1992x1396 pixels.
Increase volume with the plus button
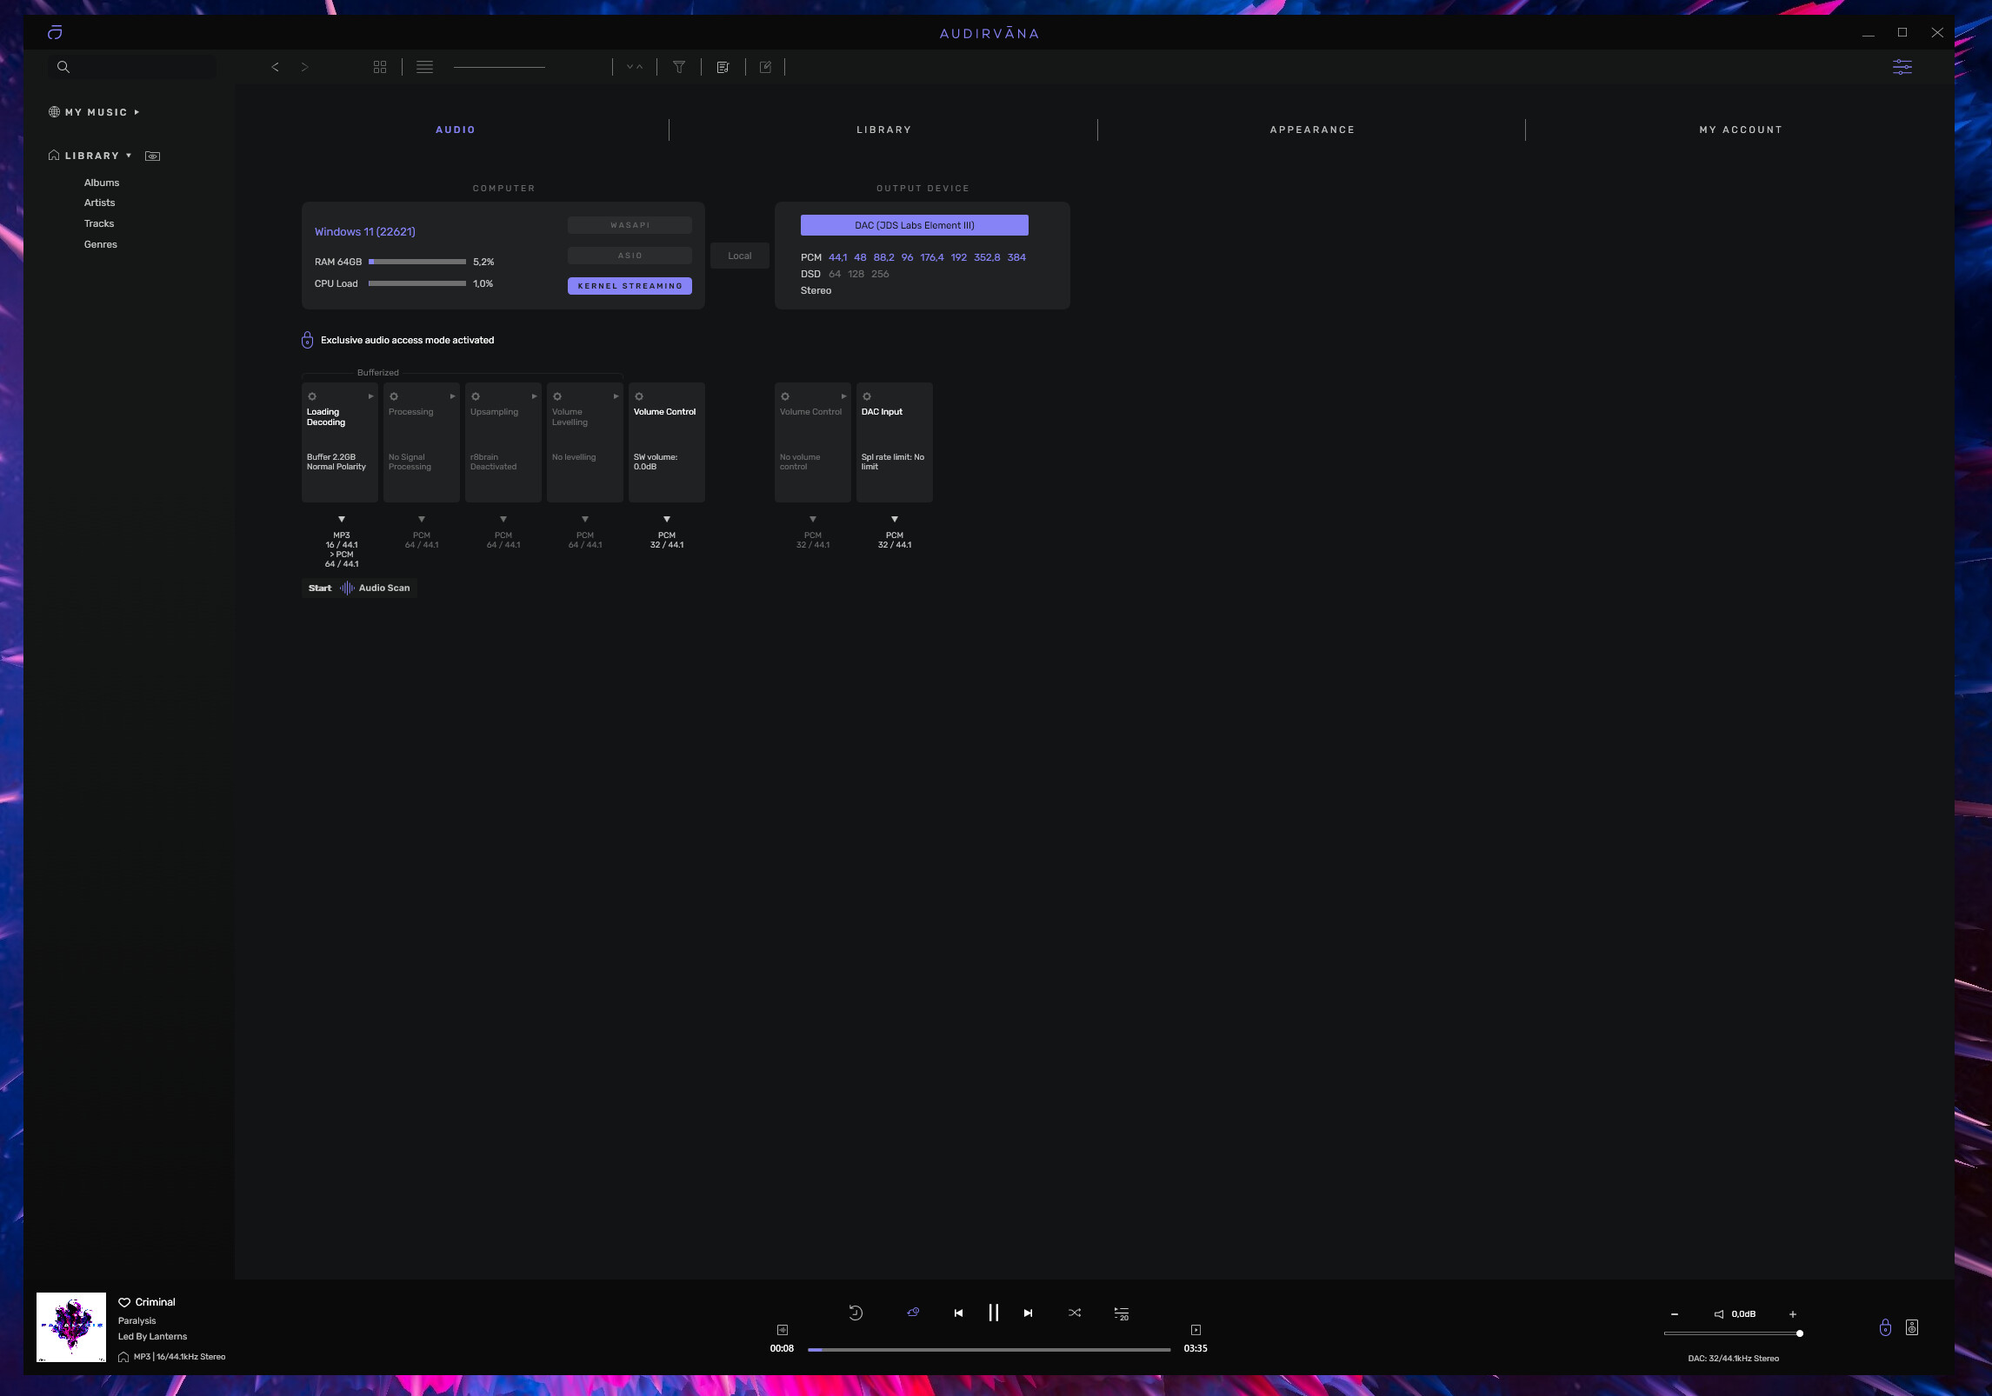(x=1793, y=1314)
